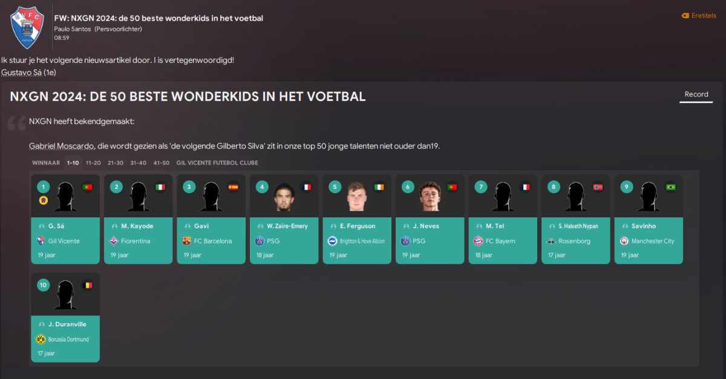Screen dimensions: 726x379
Task: Click the J. Duranville name label
Action: click(x=67, y=324)
